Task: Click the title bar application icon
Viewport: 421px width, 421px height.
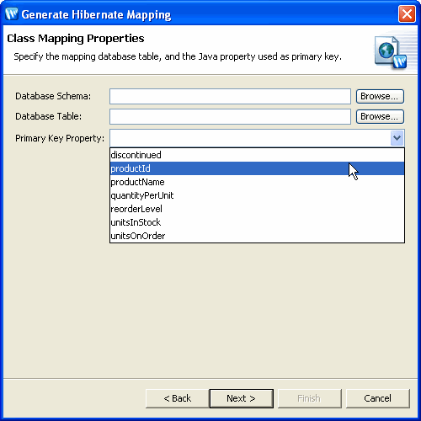Action: 12,14
